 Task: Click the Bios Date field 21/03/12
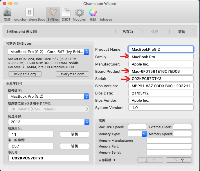161,93
